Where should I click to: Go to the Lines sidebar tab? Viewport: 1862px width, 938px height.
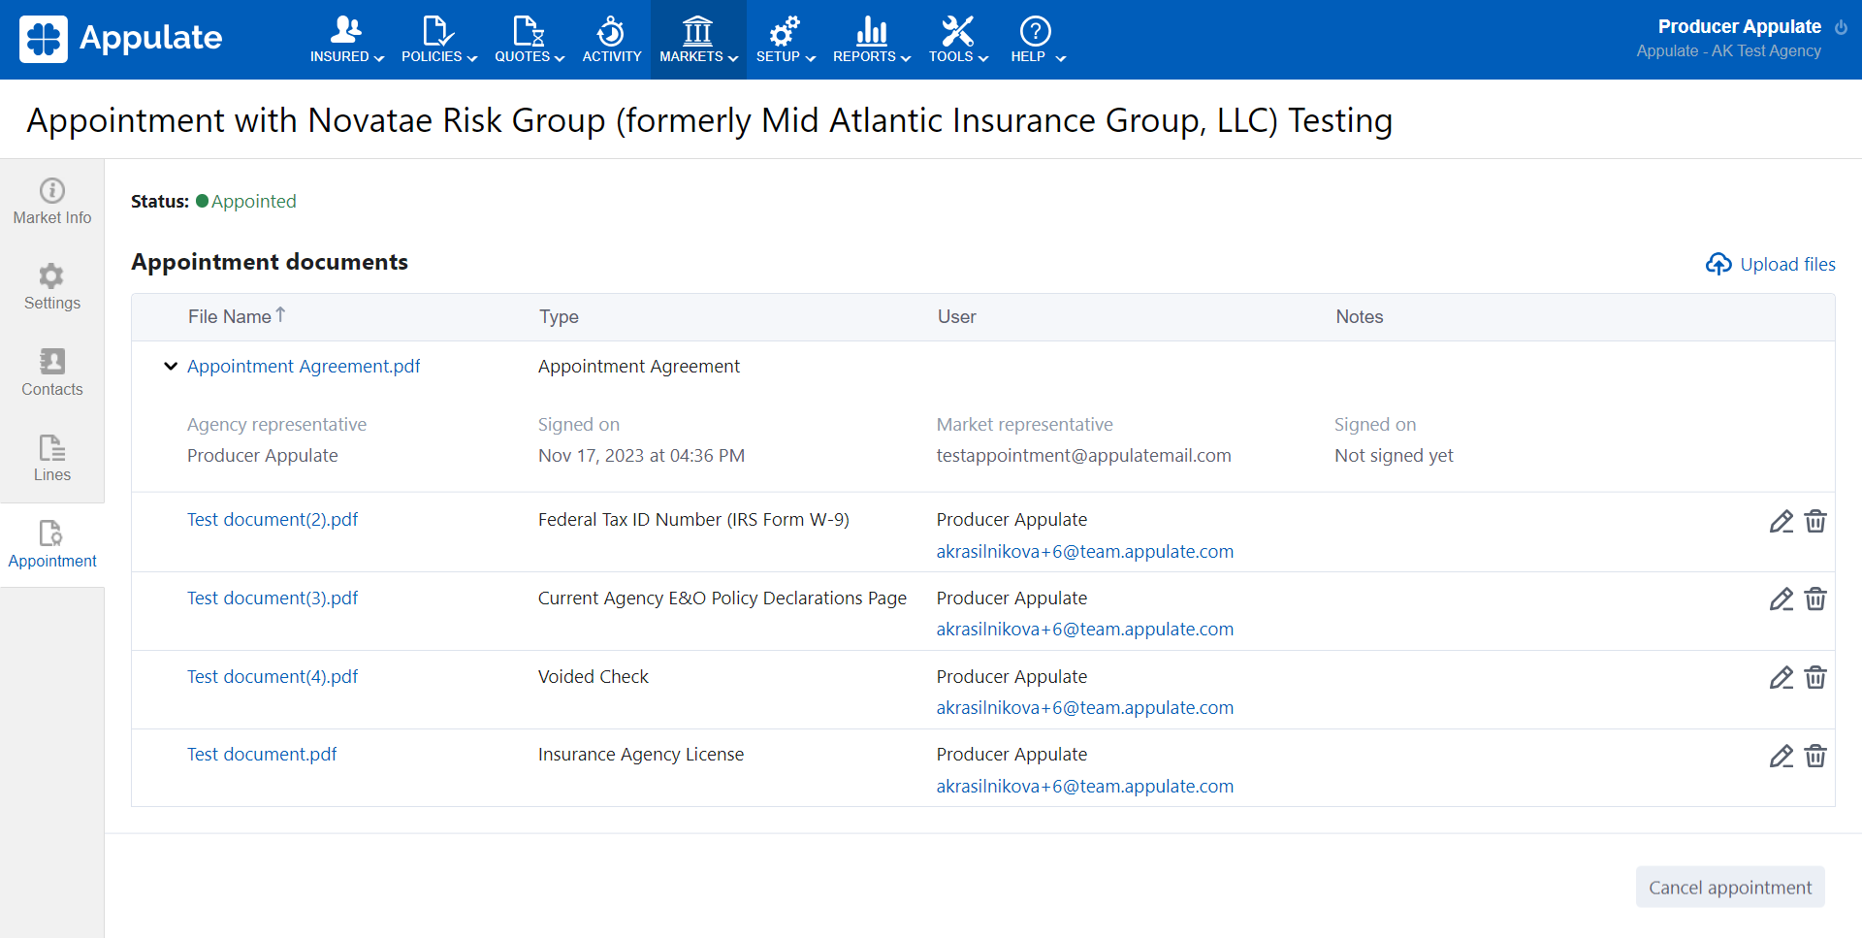(52, 459)
